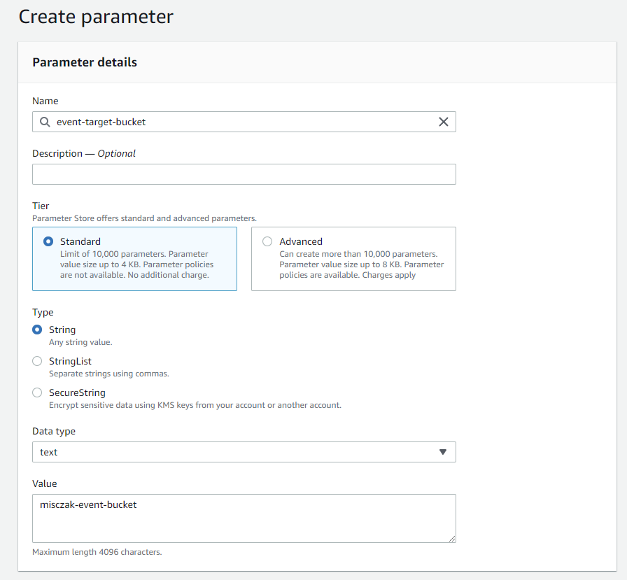Image resolution: width=627 pixels, height=580 pixels.
Task: Clear the Name field using the X icon
Action: pyautogui.click(x=444, y=122)
